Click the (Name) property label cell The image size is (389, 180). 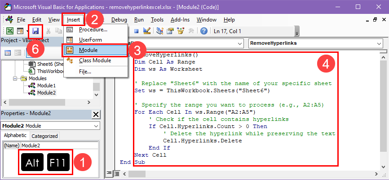tap(12, 146)
